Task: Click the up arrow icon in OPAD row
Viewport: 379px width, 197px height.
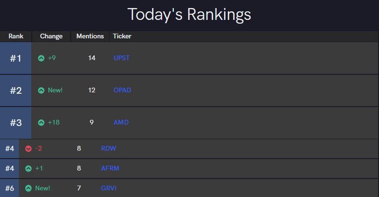Action: click(x=41, y=90)
